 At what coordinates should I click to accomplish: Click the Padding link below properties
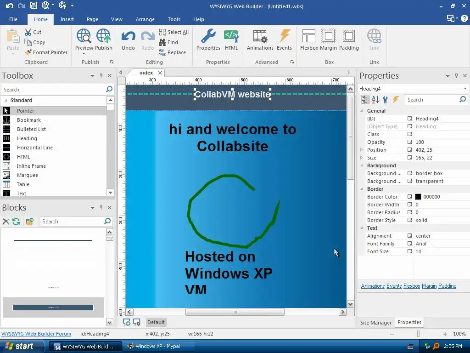tap(447, 286)
